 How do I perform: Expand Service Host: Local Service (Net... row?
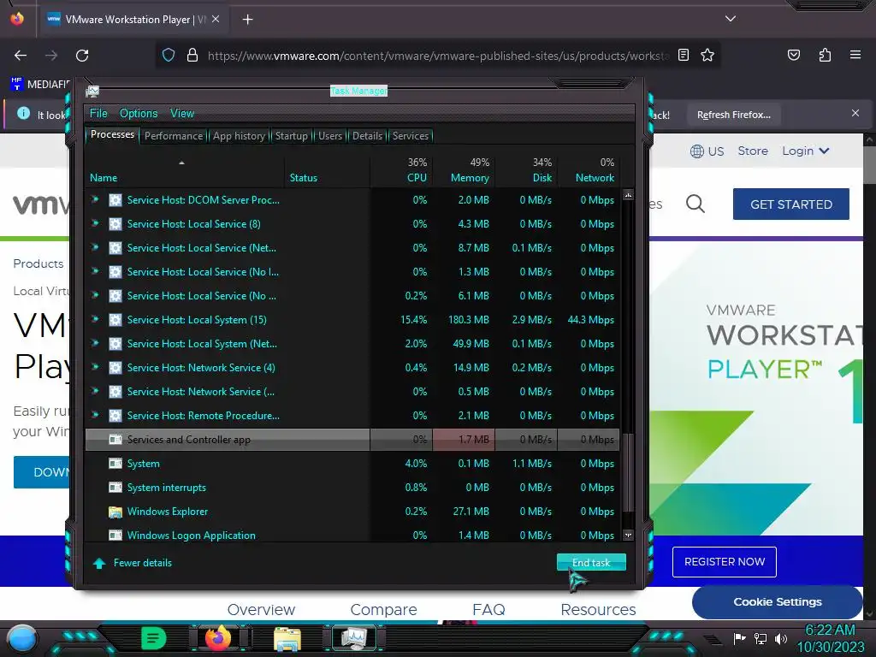pos(95,247)
